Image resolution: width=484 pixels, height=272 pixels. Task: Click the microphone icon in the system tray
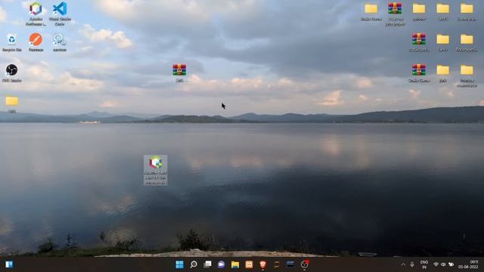click(x=412, y=264)
